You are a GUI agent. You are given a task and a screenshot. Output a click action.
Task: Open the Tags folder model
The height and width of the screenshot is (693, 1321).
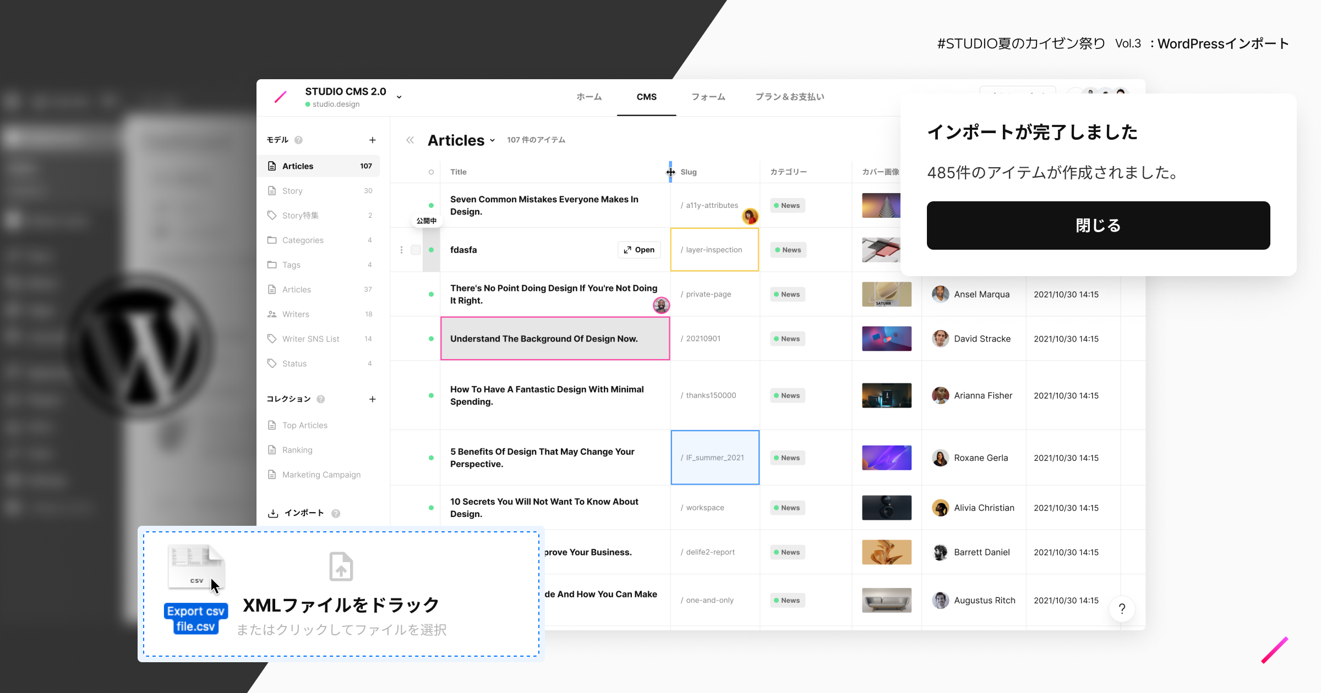click(x=319, y=265)
